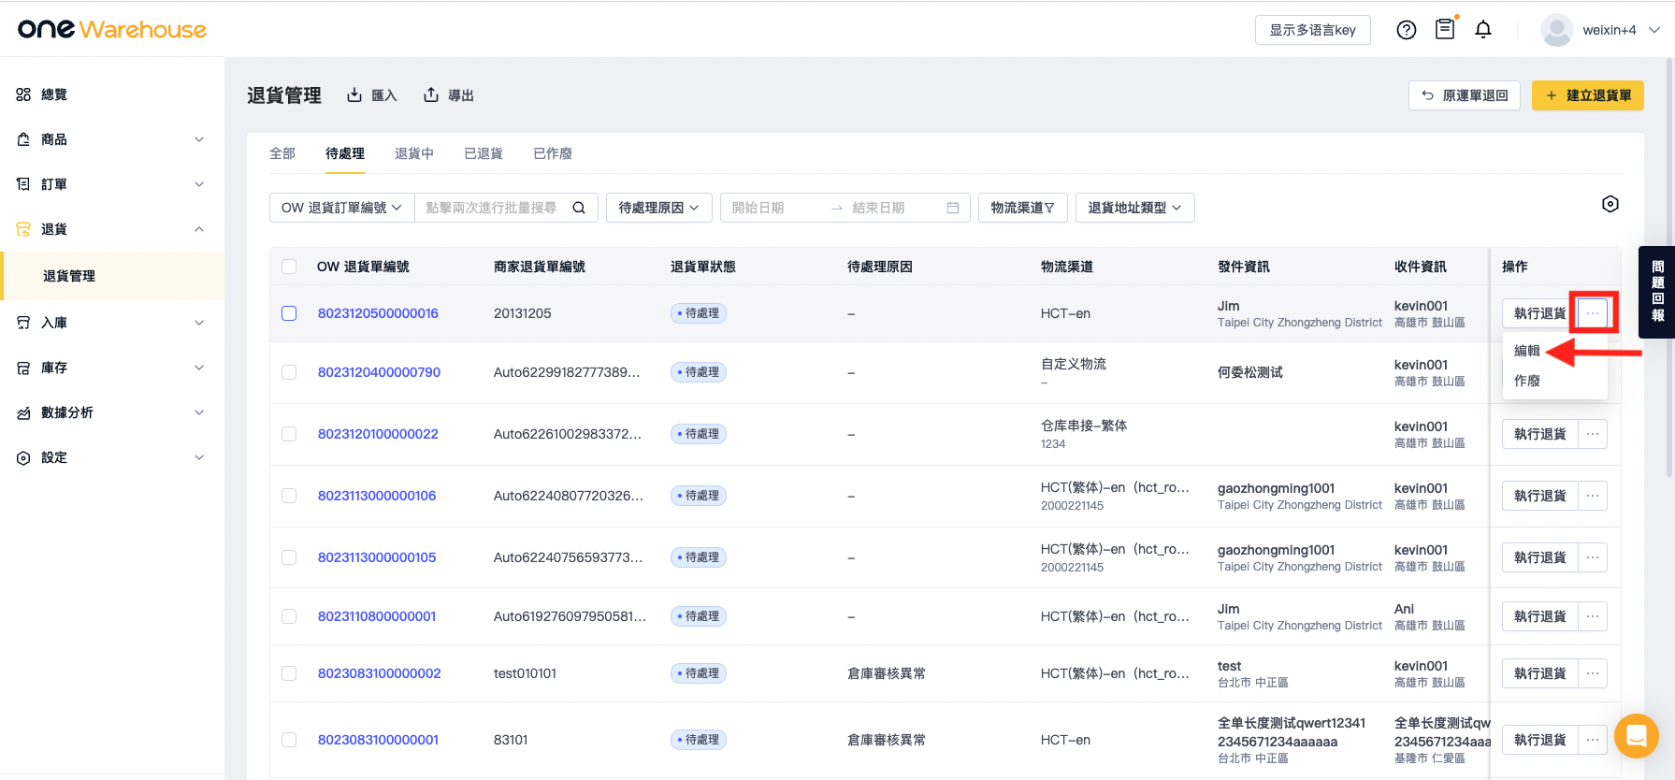
Task: Click the 商品 sidebar icon
Action: 23,139
